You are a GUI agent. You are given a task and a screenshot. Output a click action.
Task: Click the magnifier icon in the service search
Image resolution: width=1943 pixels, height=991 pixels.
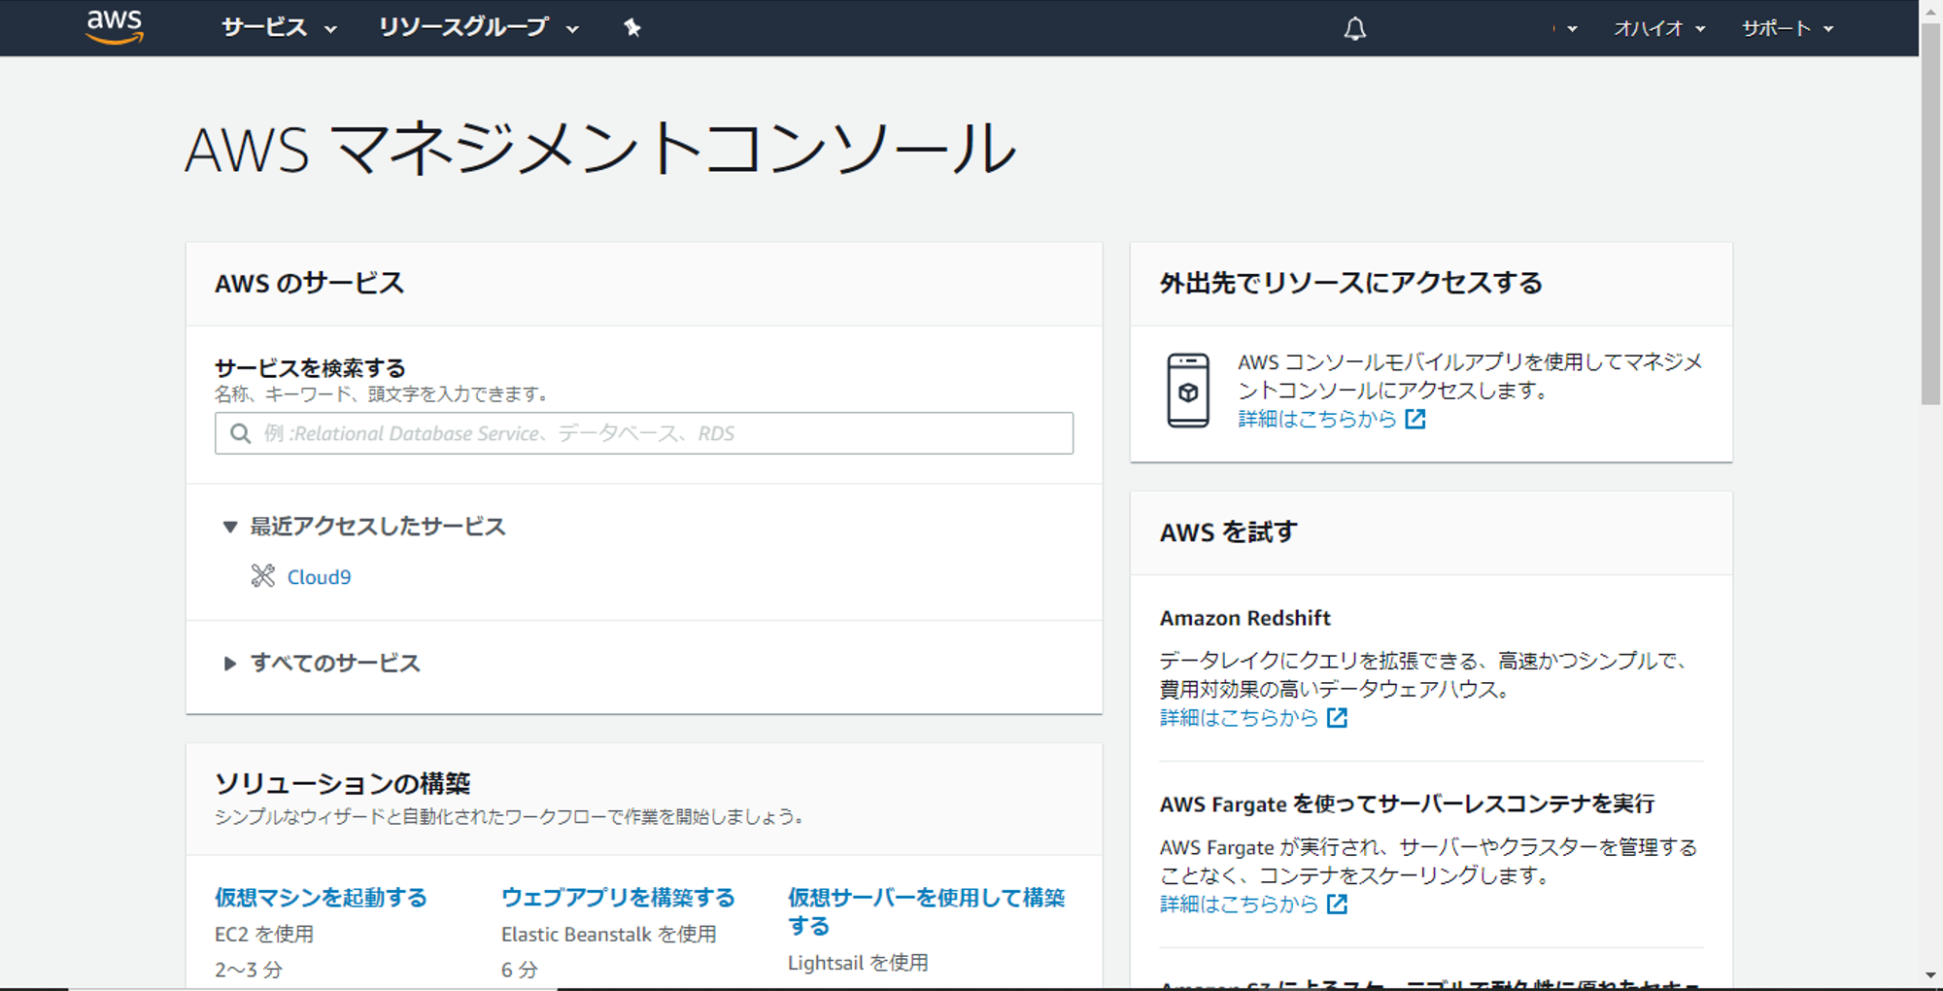tap(240, 433)
